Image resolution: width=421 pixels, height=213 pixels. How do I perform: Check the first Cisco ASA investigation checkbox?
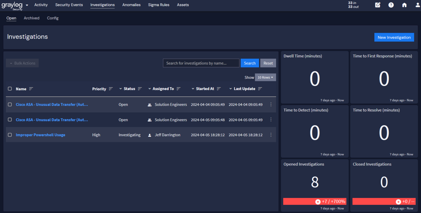coord(10,104)
